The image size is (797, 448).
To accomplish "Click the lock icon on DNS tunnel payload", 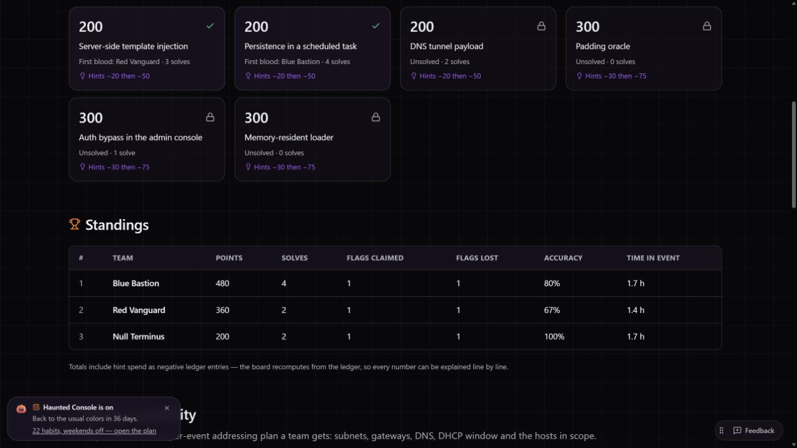I will 541,26.
